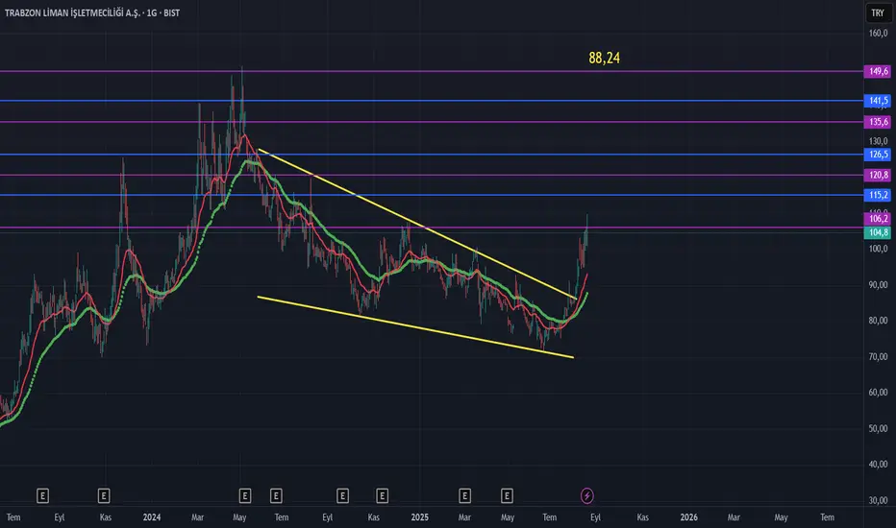Select the 115,2 blue price label

pos(878,195)
